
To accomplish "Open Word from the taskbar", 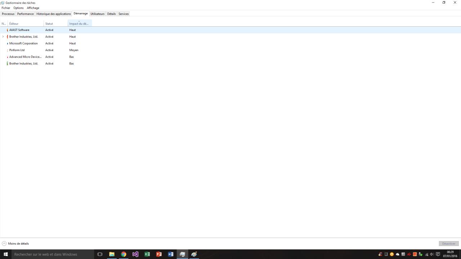I will [x=171, y=254].
